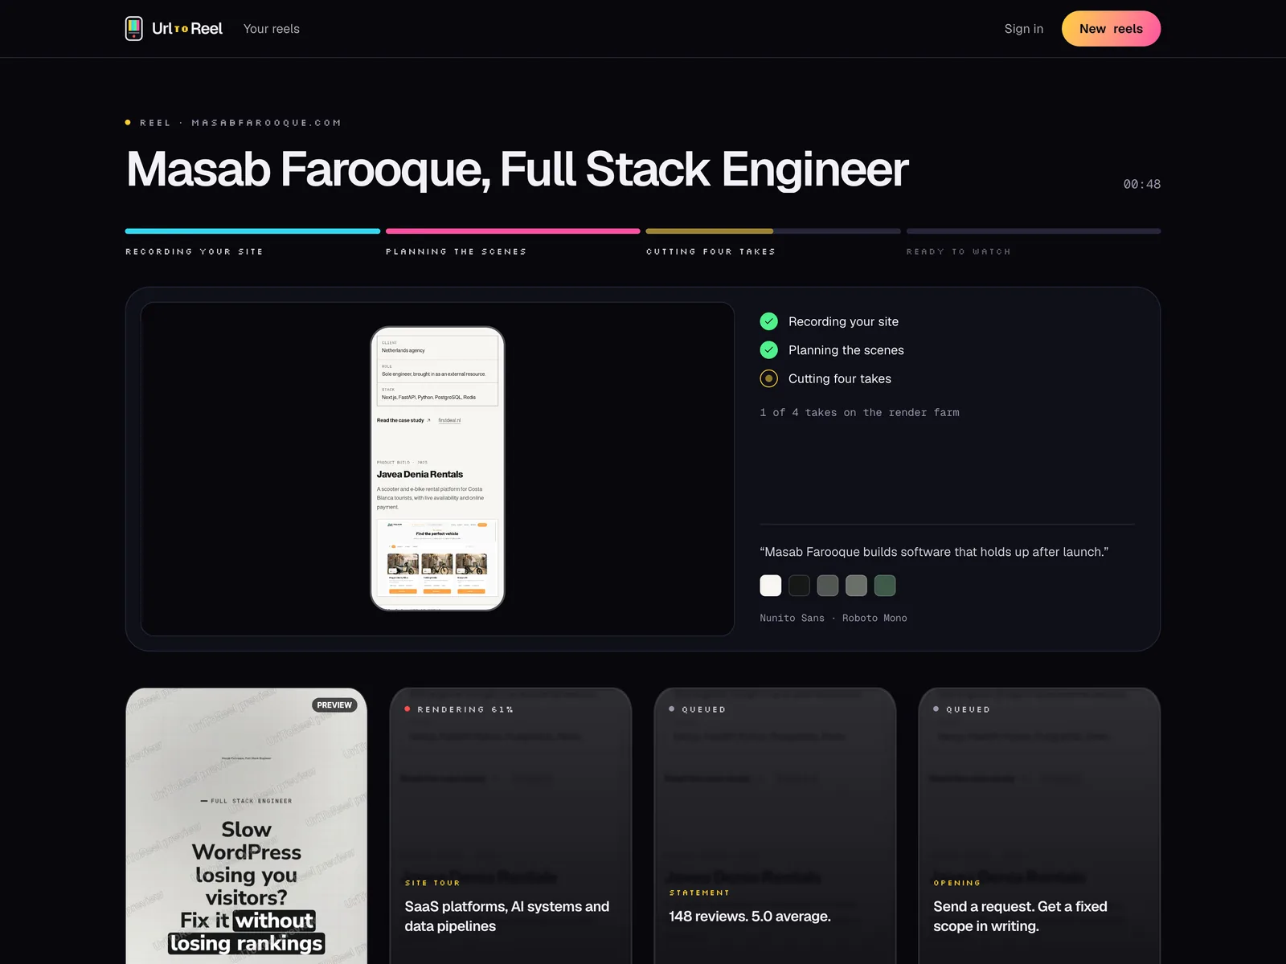Select the green color swatch
The width and height of the screenshot is (1286, 964).
click(x=885, y=586)
